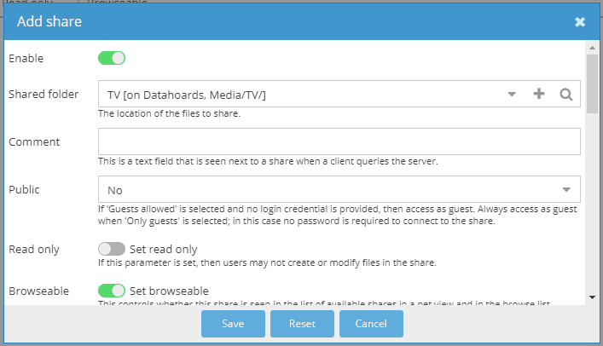Click the scrollbar down arrow
The height and width of the screenshot is (346, 603).
pos(592,297)
